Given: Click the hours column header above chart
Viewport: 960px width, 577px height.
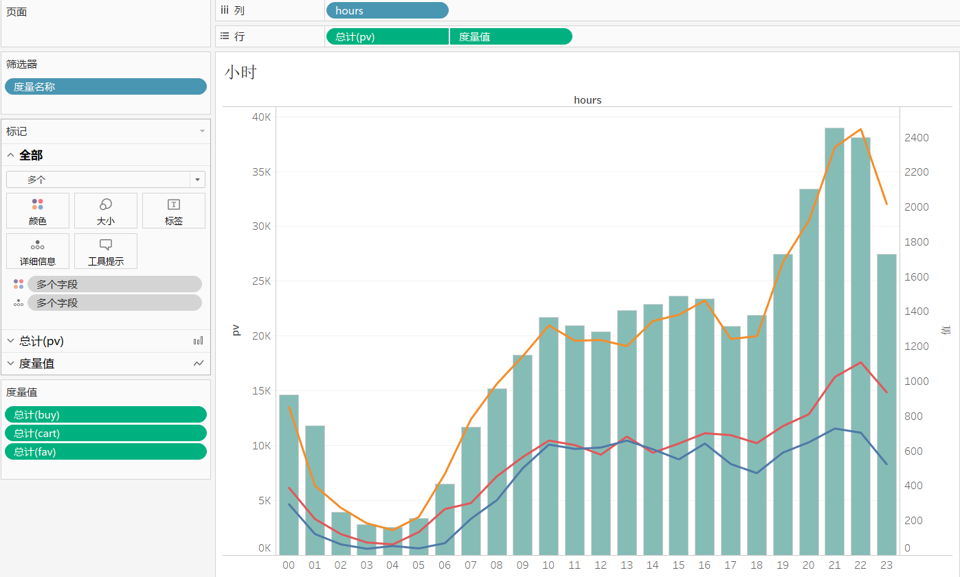Looking at the screenshot, I should [x=588, y=100].
